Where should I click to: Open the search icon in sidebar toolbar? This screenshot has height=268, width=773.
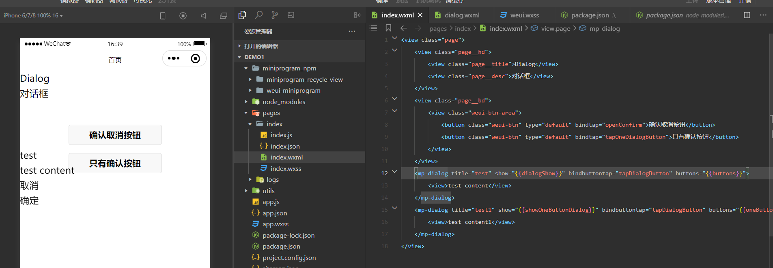coord(258,15)
